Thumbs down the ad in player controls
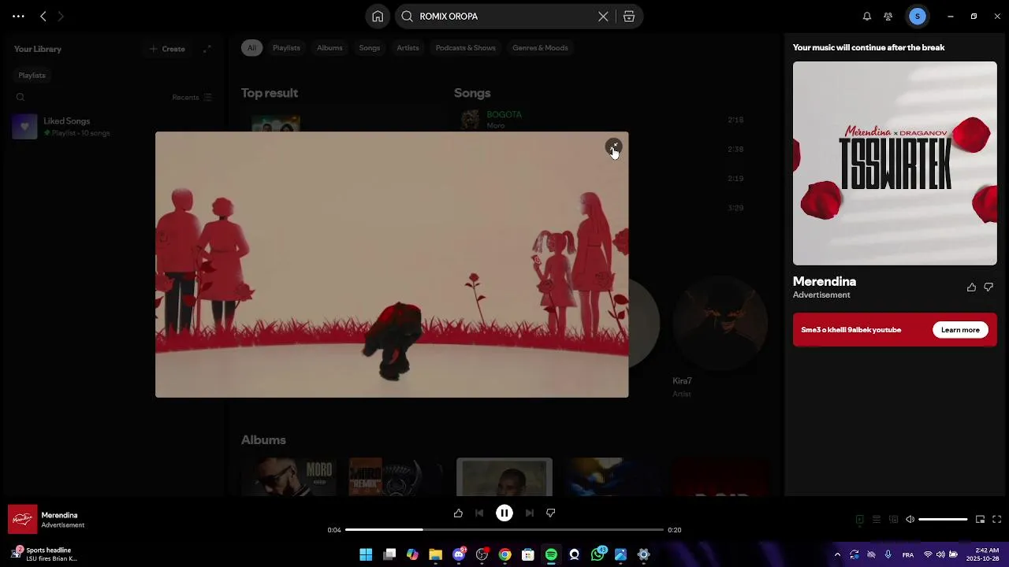This screenshot has height=567, width=1009. (x=551, y=513)
